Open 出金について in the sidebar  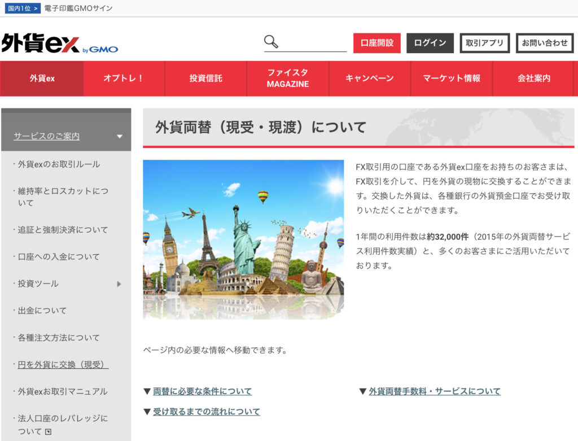click(x=42, y=311)
